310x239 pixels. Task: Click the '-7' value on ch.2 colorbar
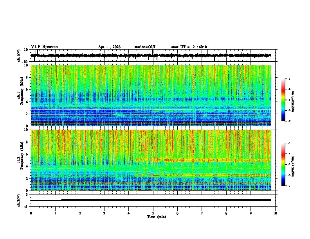pos(288,186)
